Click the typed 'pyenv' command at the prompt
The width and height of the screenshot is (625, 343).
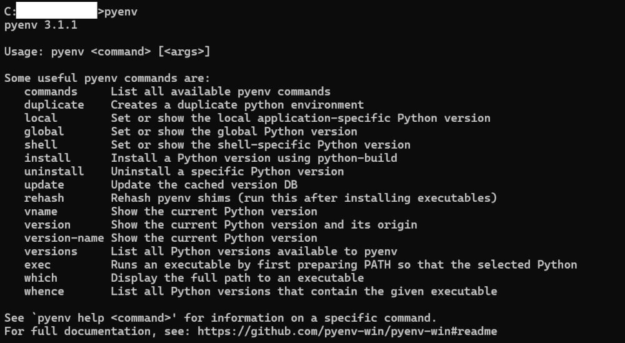pos(121,11)
